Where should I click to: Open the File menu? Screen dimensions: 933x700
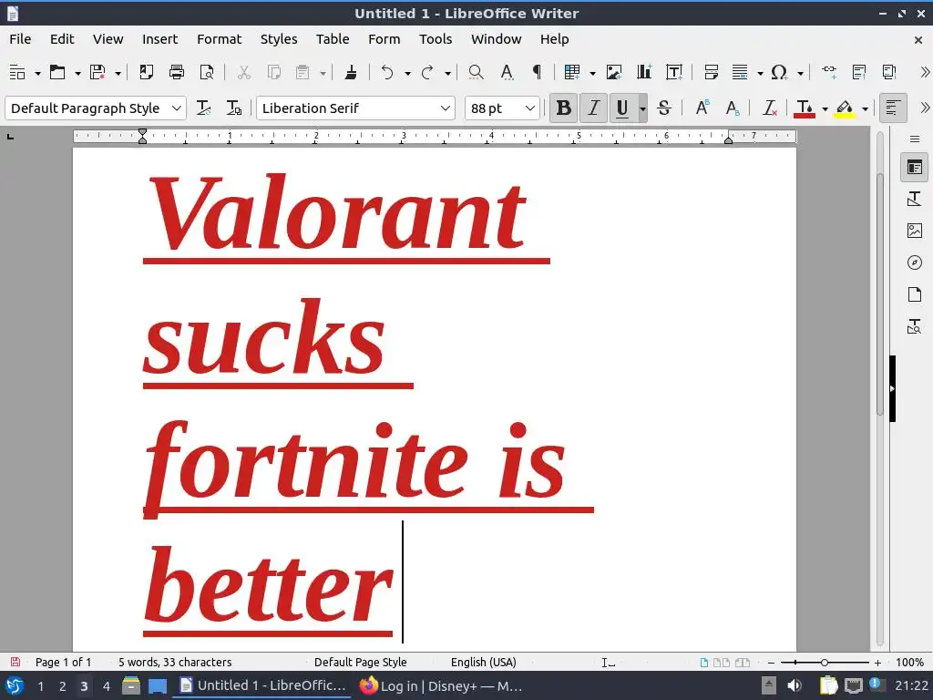coord(20,39)
